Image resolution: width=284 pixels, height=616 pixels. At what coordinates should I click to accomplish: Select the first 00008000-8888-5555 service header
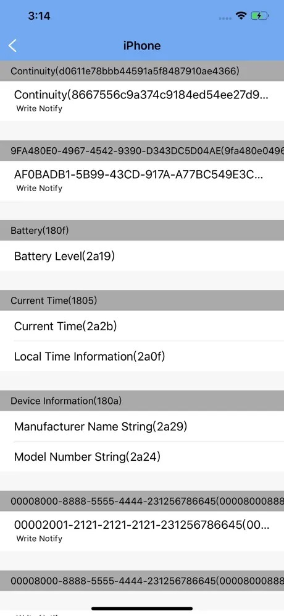pos(142,502)
